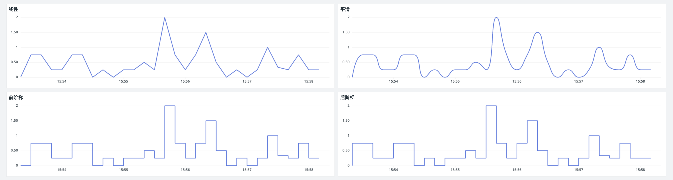The image size is (673, 180).
Task: Click the tallest step in 后阶梯 chart
Action: [491, 106]
